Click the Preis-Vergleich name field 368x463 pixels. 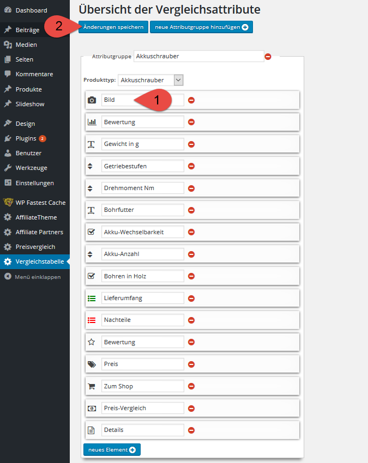coord(142,409)
